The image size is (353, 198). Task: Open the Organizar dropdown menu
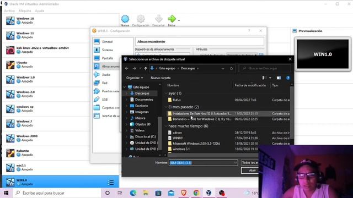[x=135, y=78]
